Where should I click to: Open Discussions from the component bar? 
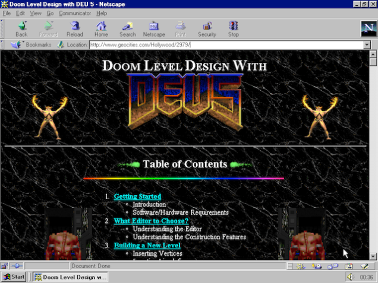[x=333, y=266]
